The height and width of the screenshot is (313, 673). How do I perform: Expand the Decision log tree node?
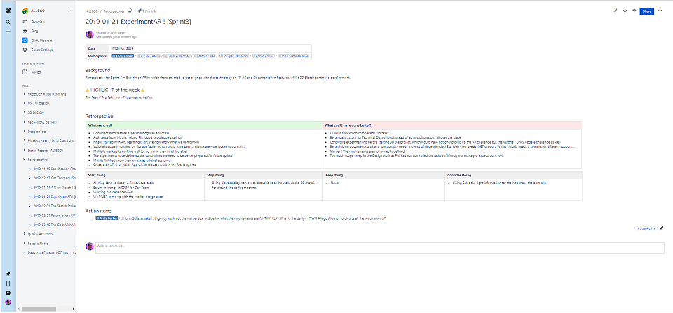tap(24, 132)
